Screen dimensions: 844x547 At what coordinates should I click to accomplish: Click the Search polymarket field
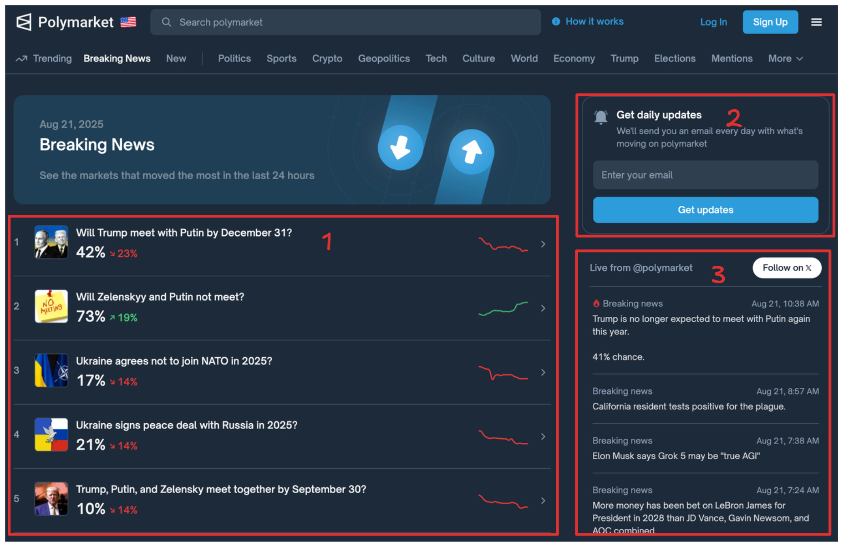(x=346, y=22)
